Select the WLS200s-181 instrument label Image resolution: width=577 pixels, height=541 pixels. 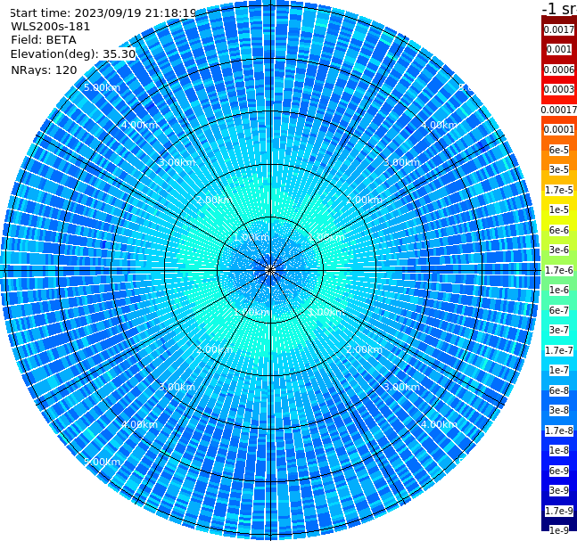coord(51,27)
